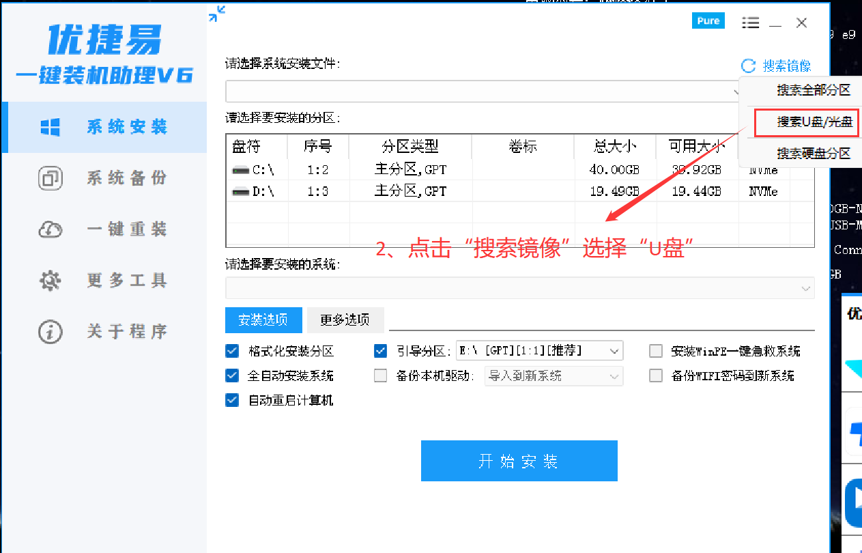Open 一键重装 in the sidebar

104,229
